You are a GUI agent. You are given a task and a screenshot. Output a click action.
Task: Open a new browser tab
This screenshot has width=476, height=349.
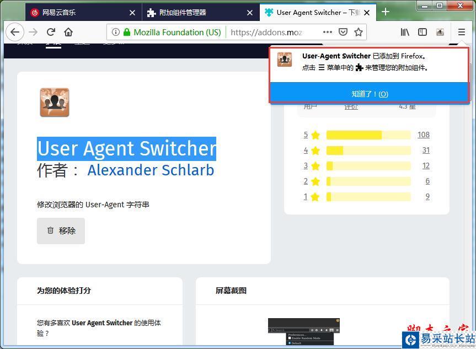[x=385, y=12]
